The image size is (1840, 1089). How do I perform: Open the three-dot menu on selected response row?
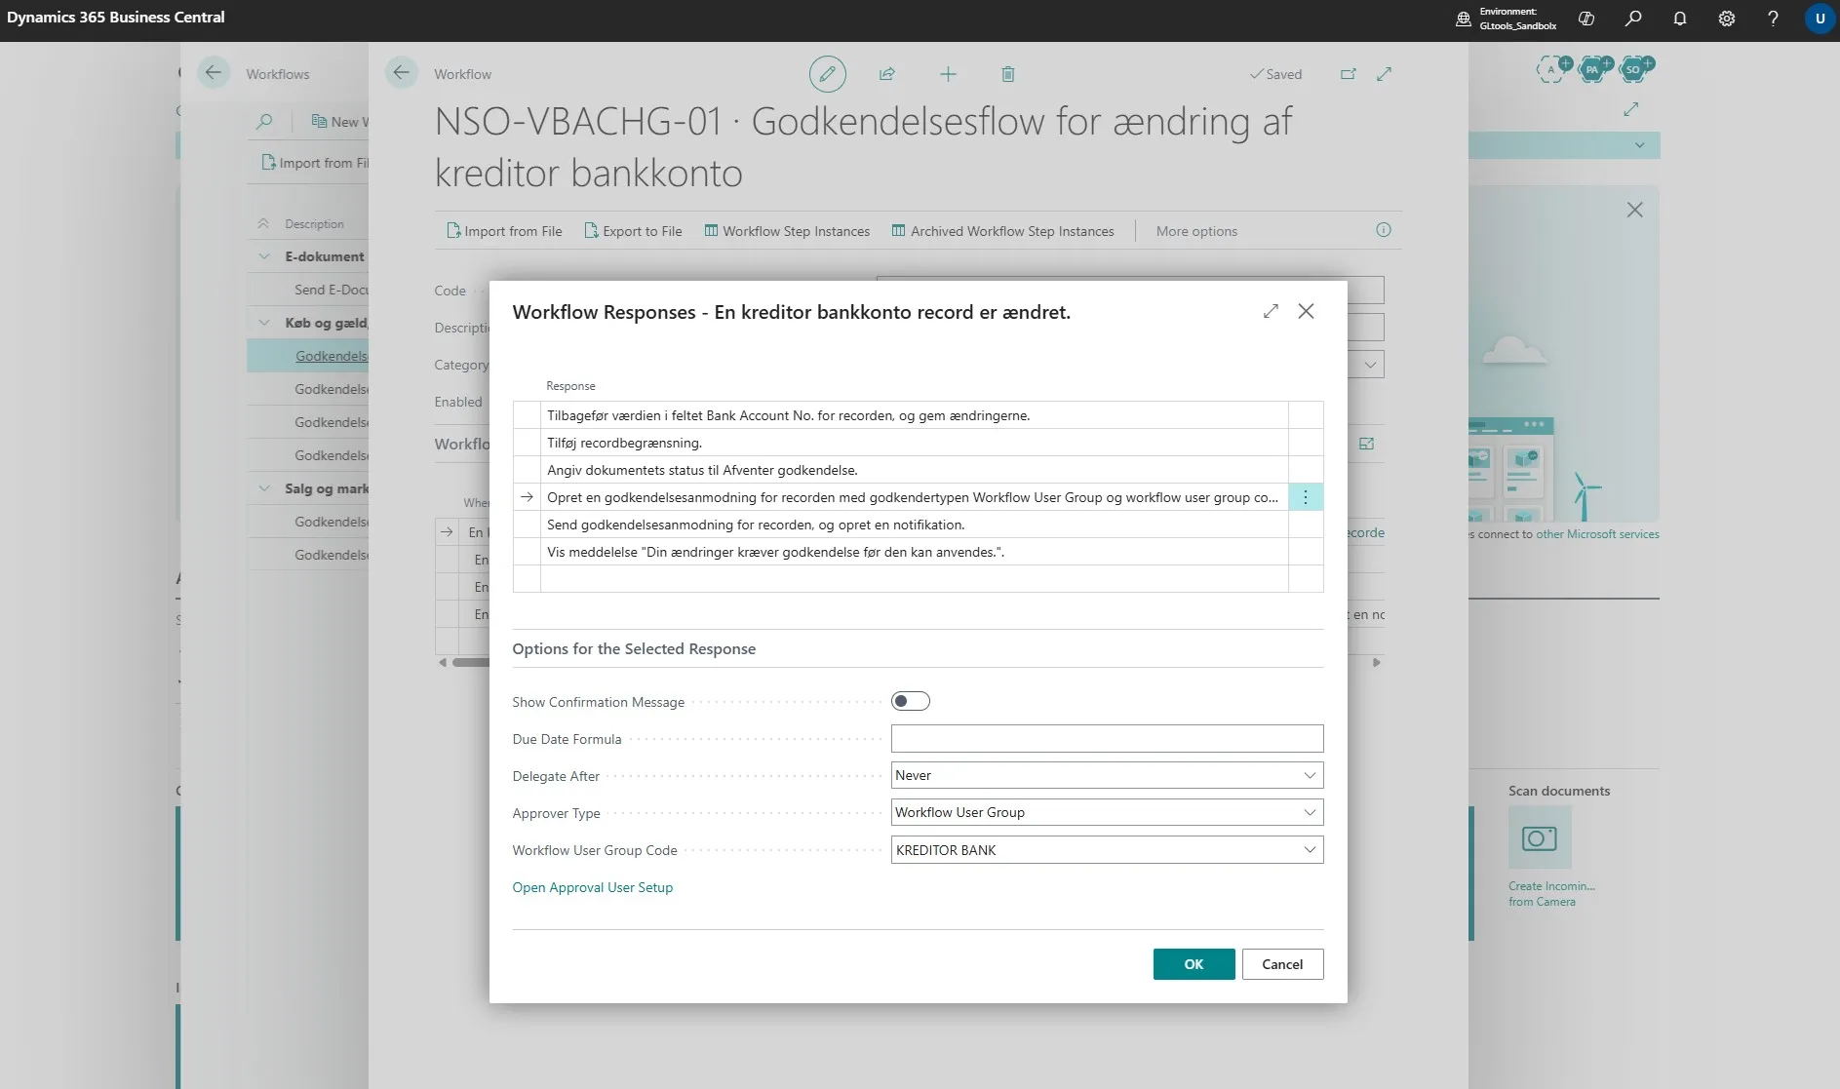pos(1306,497)
